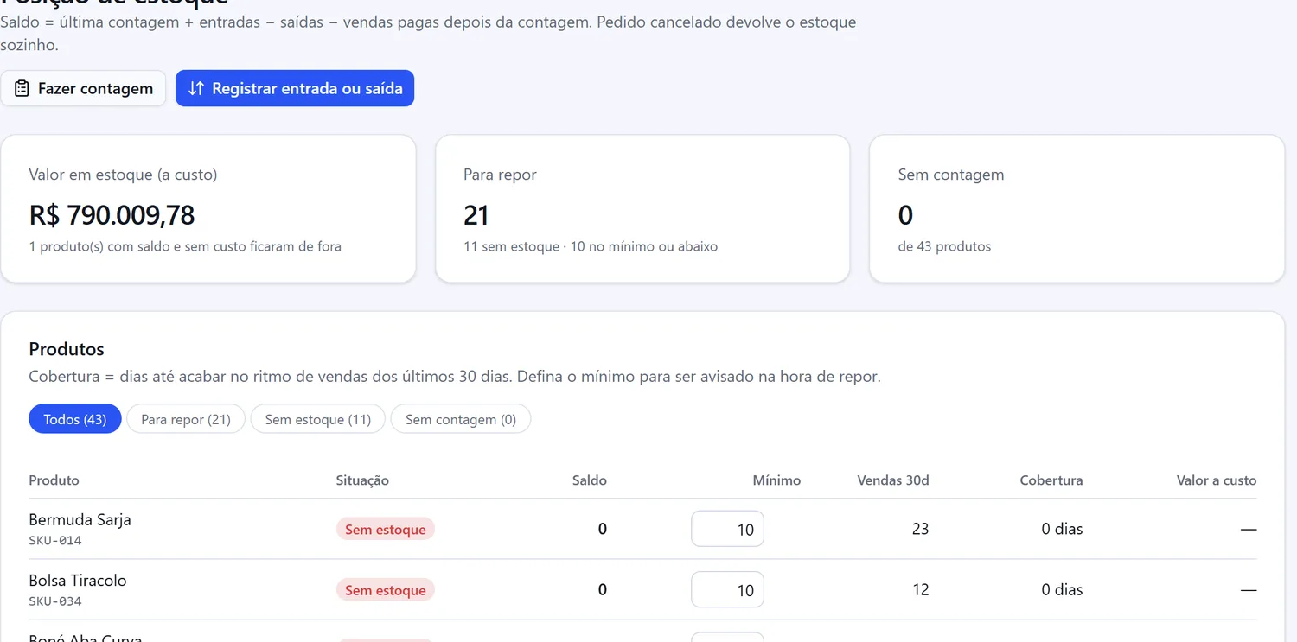The height and width of the screenshot is (642, 1297).
Task: Select the Bermuda Sarja product name
Action: [80, 520]
